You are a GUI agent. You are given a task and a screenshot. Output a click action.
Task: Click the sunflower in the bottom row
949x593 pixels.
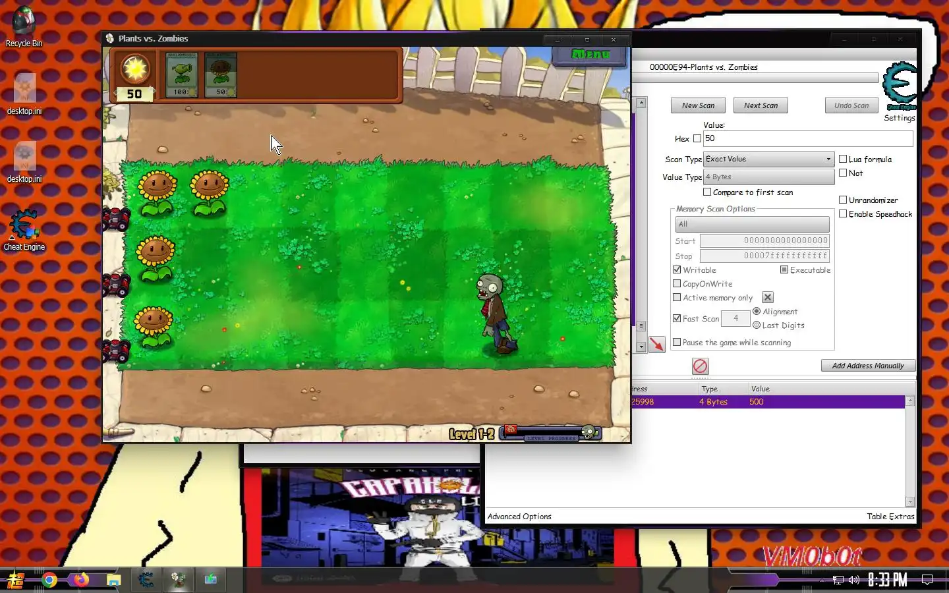coord(154,327)
